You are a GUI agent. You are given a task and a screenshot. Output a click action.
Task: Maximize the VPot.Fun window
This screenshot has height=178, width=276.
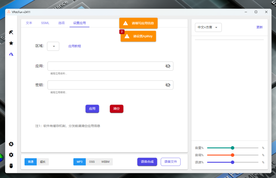(256, 12)
